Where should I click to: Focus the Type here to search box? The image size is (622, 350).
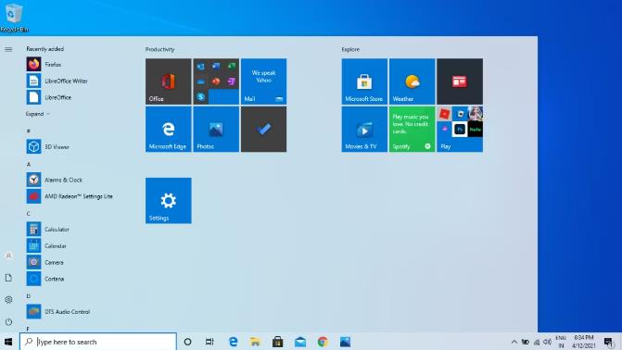coord(98,342)
